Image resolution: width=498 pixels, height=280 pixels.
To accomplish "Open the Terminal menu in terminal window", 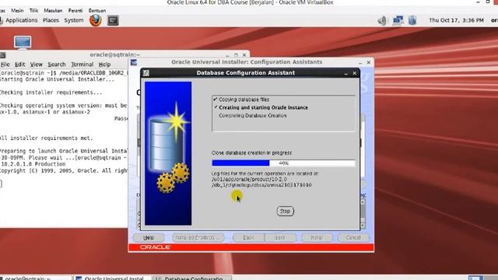I will click(x=82, y=65).
